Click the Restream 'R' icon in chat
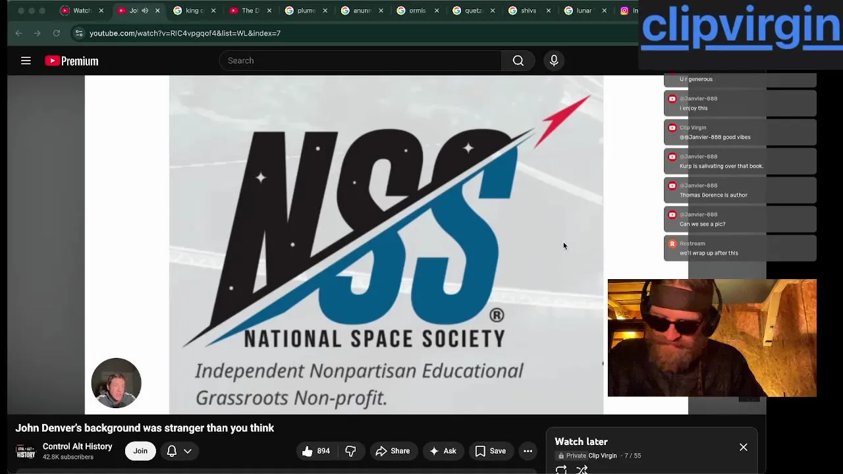The width and height of the screenshot is (843, 474). [672, 244]
